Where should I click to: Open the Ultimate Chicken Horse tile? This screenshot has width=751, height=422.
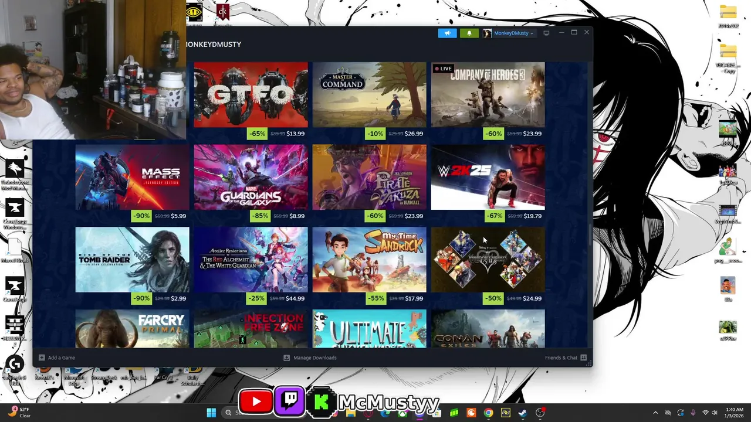click(x=369, y=329)
